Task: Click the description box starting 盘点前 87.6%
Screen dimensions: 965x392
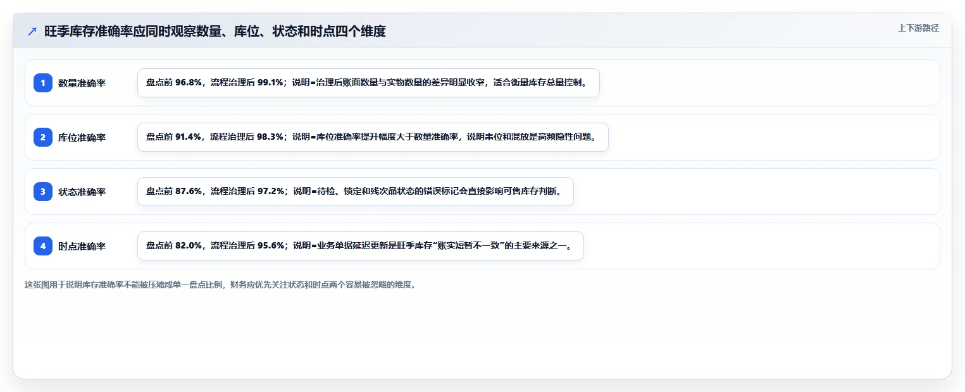Action: (x=356, y=192)
